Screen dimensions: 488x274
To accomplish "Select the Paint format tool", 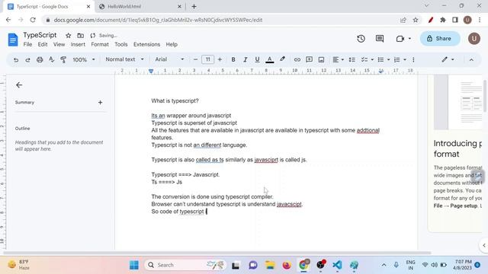I will click(x=63, y=59).
